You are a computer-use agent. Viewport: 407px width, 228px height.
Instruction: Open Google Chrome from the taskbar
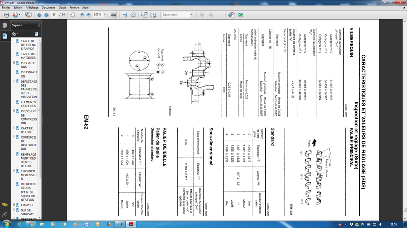tap(31, 224)
